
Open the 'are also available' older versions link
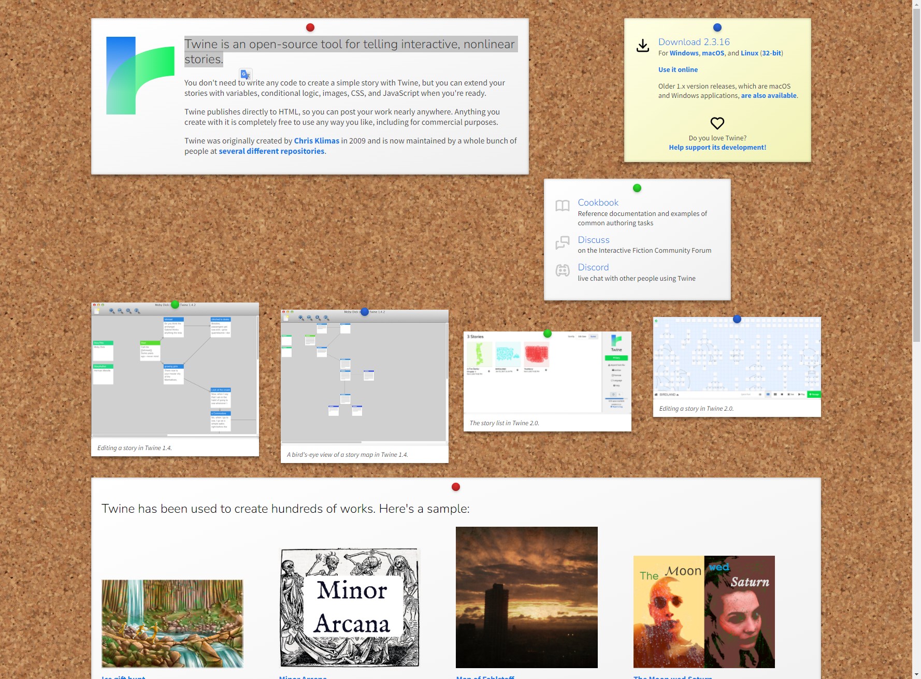tap(768, 95)
